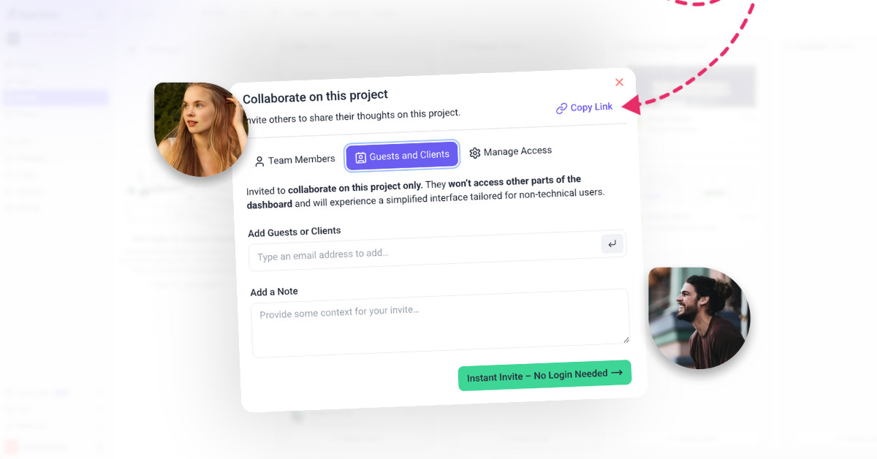Send the Instant Invite – No Login Needed
877x459 pixels.
pyautogui.click(x=544, y=375)
